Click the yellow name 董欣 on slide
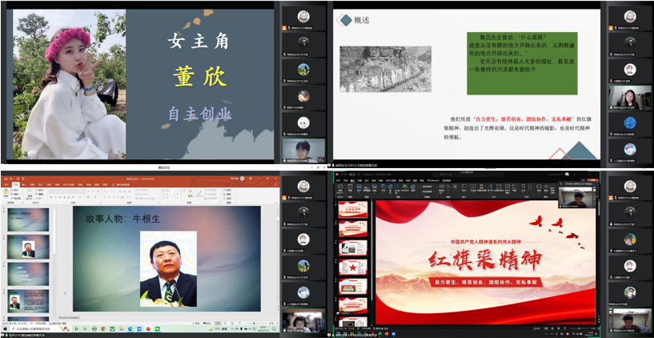The width and height of the screenshot is (654, 338). (x=199, y=75)
